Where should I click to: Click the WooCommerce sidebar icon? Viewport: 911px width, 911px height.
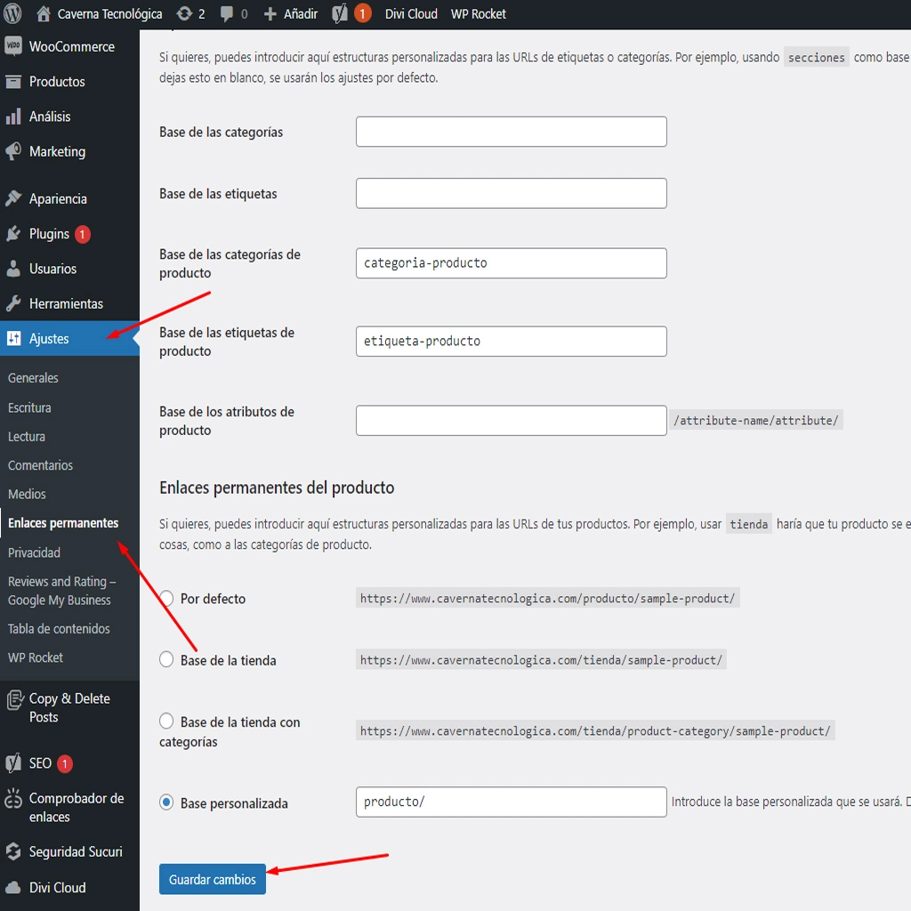coord(13,46)
